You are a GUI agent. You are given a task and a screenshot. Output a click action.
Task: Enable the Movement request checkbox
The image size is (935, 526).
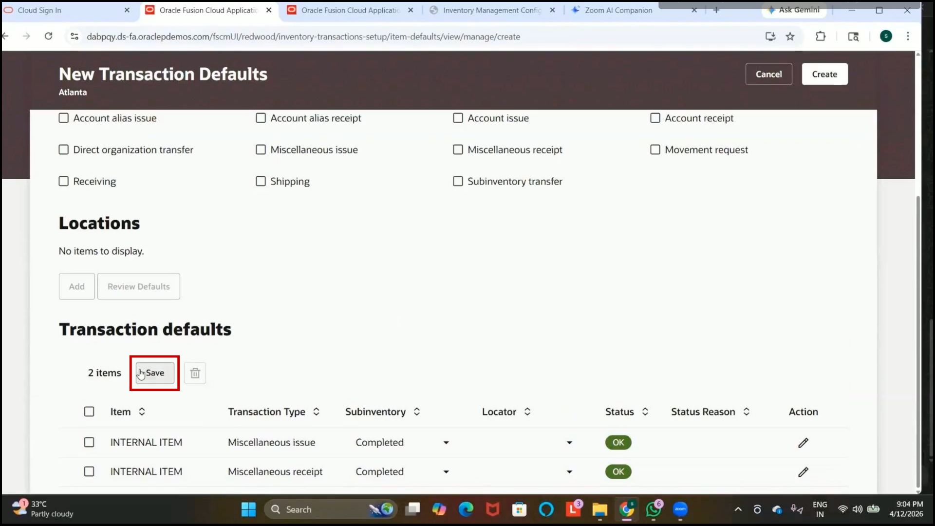[x=655, y=150]
